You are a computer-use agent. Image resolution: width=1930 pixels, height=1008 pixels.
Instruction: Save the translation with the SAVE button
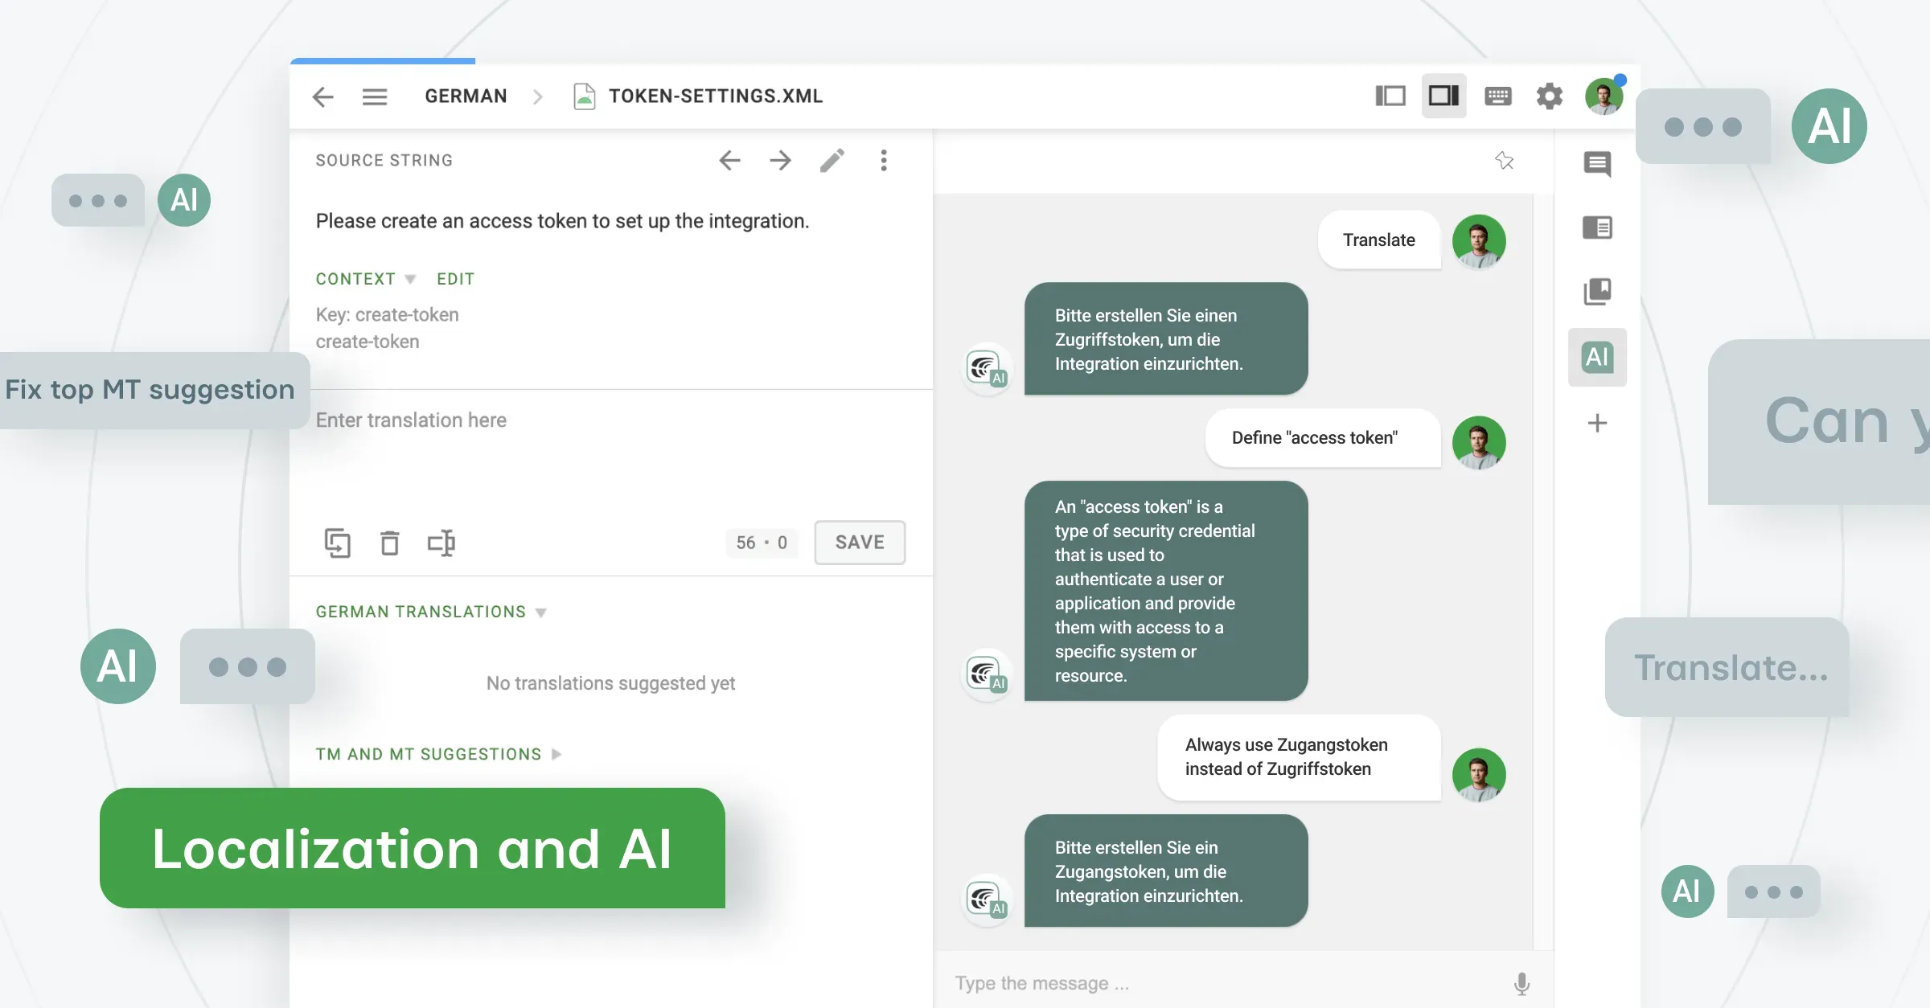tap(859, 543)
